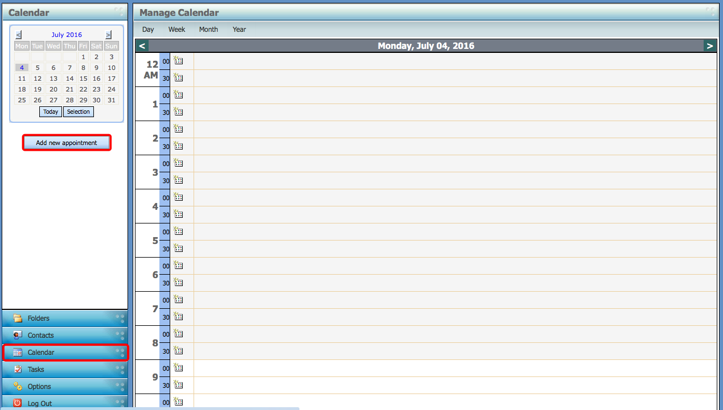Switch to Month view

tap(208, 30)
